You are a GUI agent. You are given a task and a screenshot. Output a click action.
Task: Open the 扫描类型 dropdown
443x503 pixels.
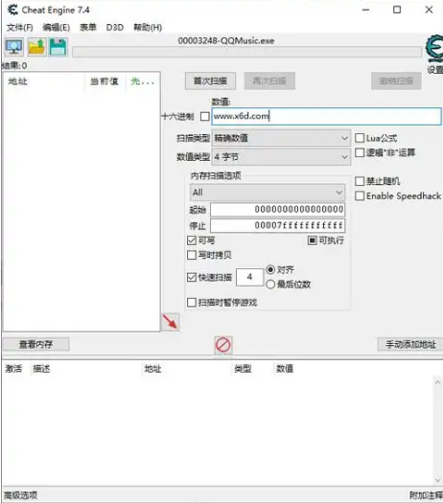(x=281, y=138)
